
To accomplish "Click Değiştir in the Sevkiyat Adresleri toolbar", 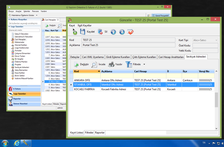I will coord(76,64).
